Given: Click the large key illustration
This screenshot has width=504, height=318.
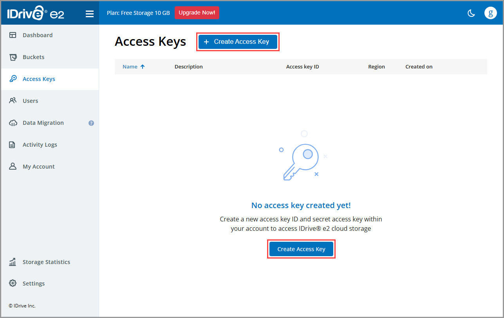Looking at the screenshot, I should pyautogui.click(x=301, y=163).
